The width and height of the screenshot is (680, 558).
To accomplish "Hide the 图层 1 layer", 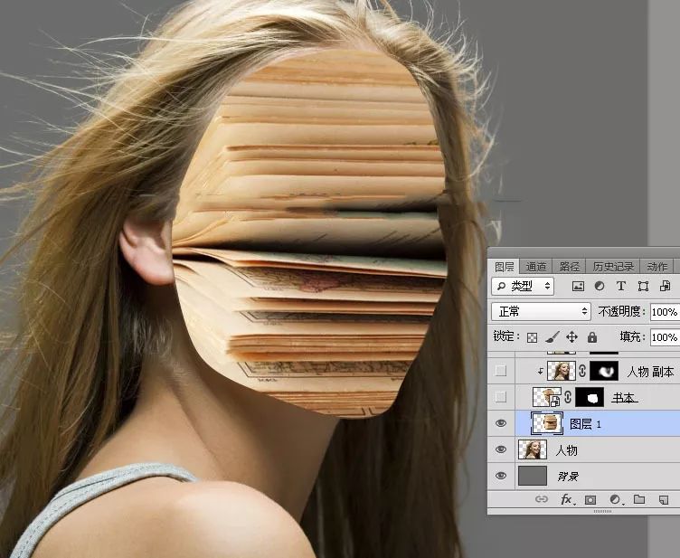I will point(501,423).
